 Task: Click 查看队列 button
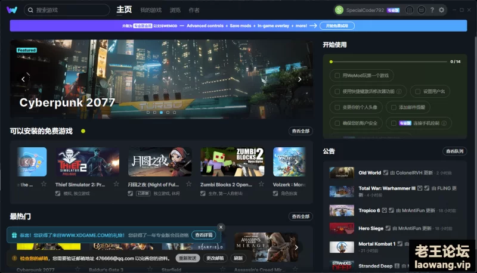click(454, 151)
